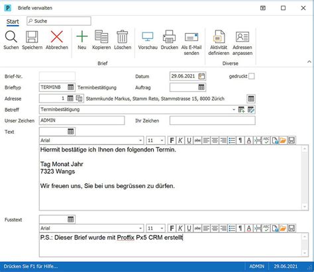Image resolution: width=314 pixels, height=272 pixels.
Task: Open the Datum calendar picker
Action: 201,76
